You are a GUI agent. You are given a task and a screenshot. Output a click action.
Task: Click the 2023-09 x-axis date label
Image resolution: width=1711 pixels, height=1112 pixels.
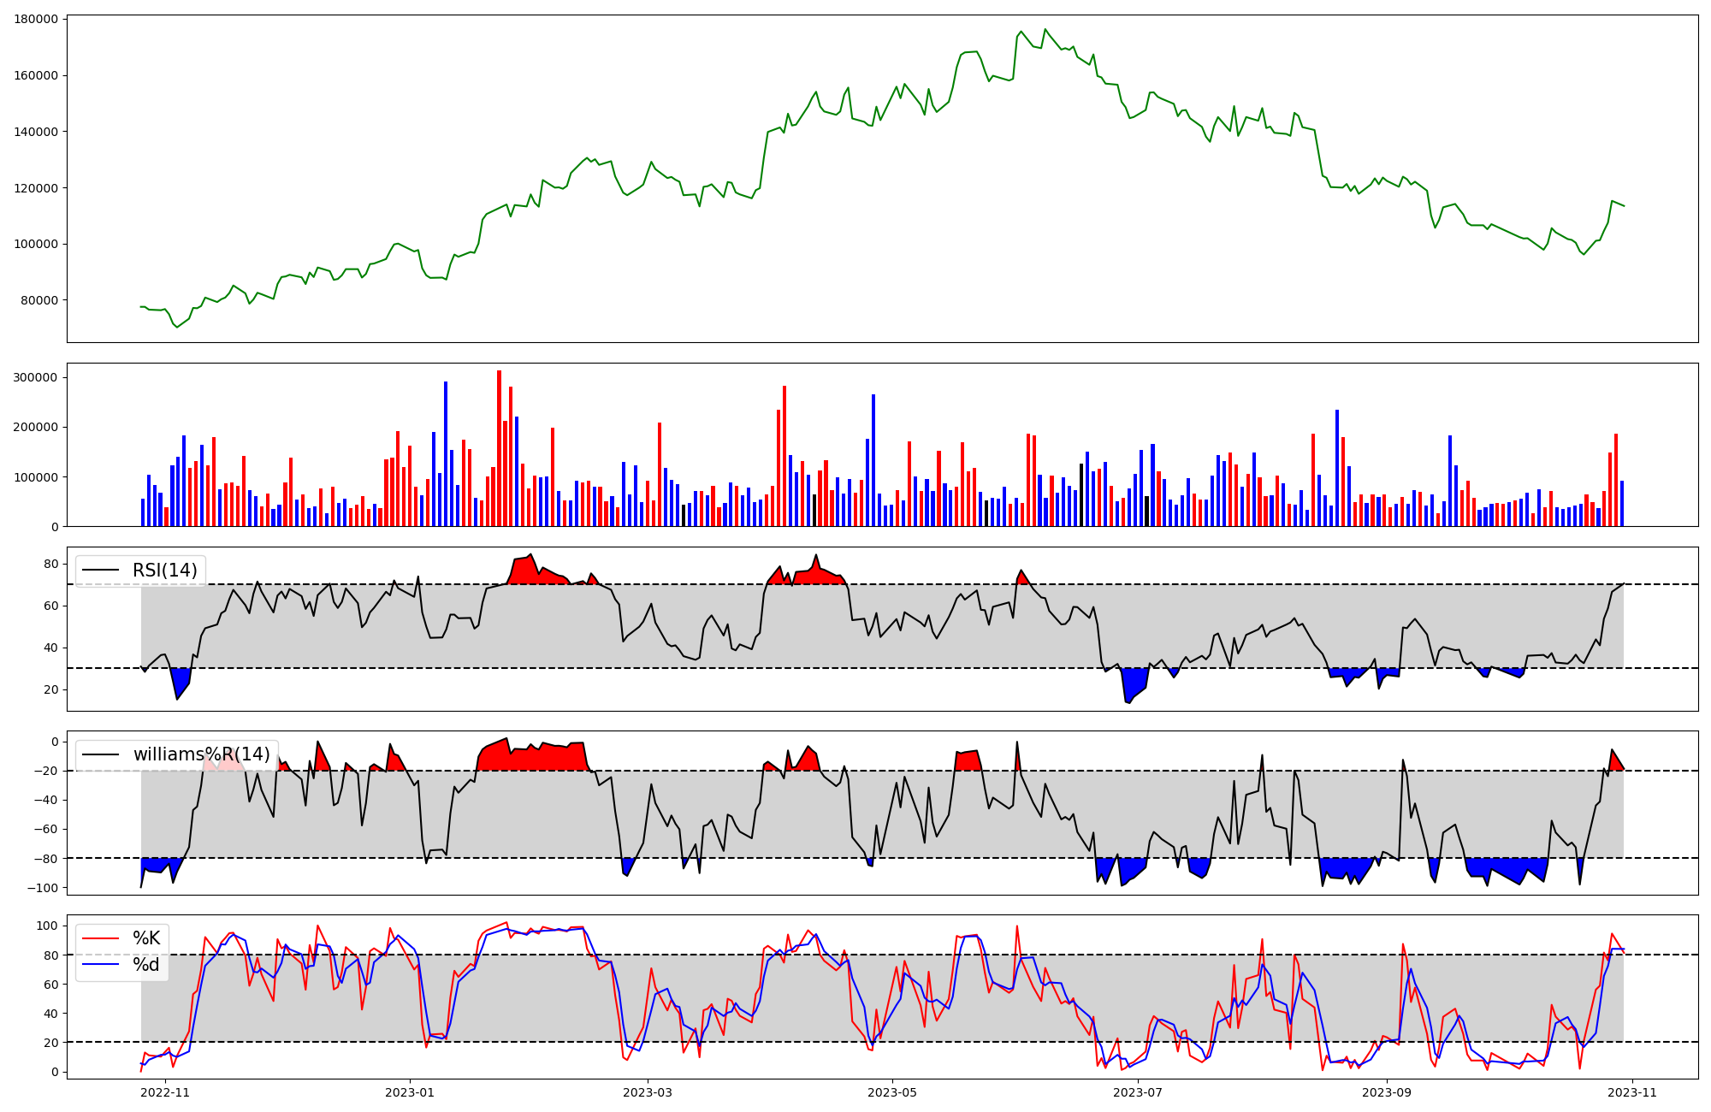[x=1387, y=1092]
